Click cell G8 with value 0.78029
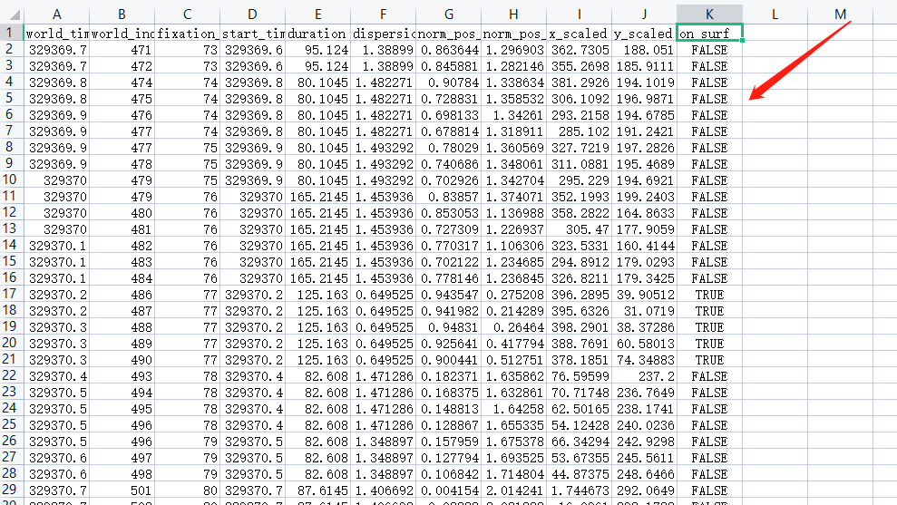The image size is (897, 505). click(x=448, y=148)
